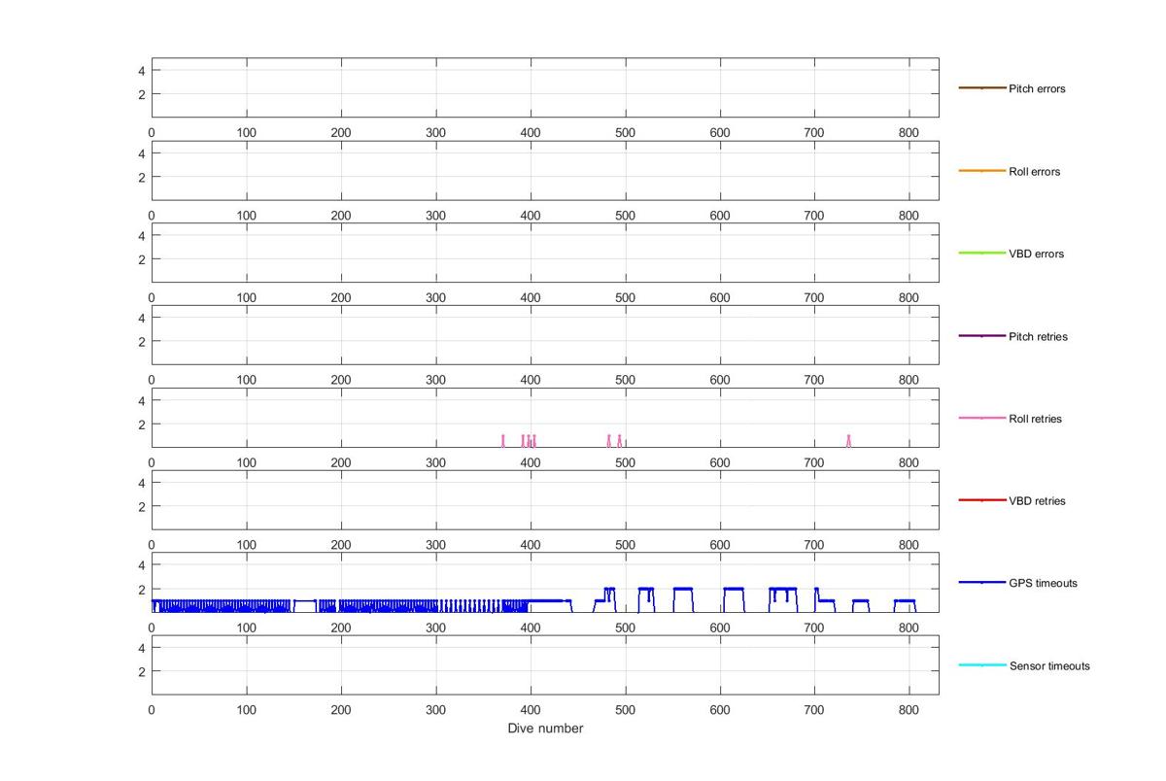Viewport: 1166px width, 781px height.
Task: Select the Roll retries legend label
Action: 1035,419
